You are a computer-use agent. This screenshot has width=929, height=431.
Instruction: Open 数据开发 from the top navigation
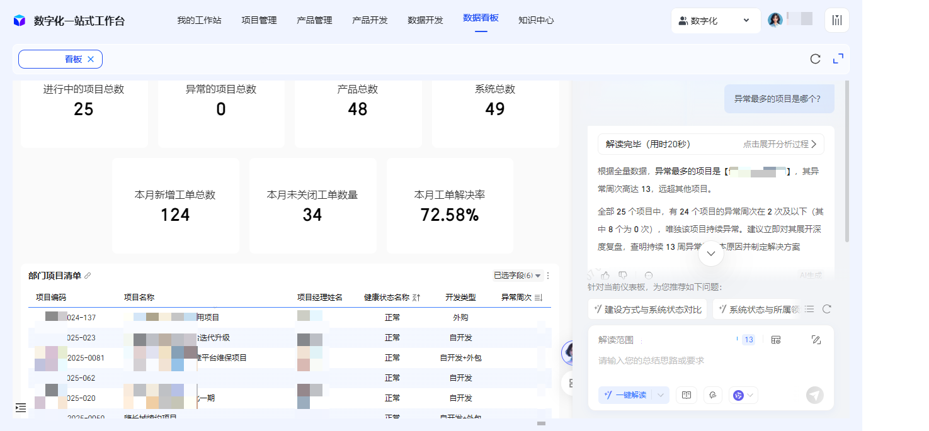425,20
